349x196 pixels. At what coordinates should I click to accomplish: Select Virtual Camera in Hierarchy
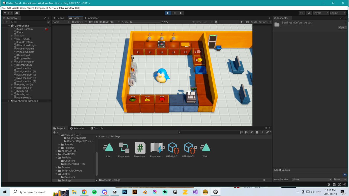click(26, 52)
